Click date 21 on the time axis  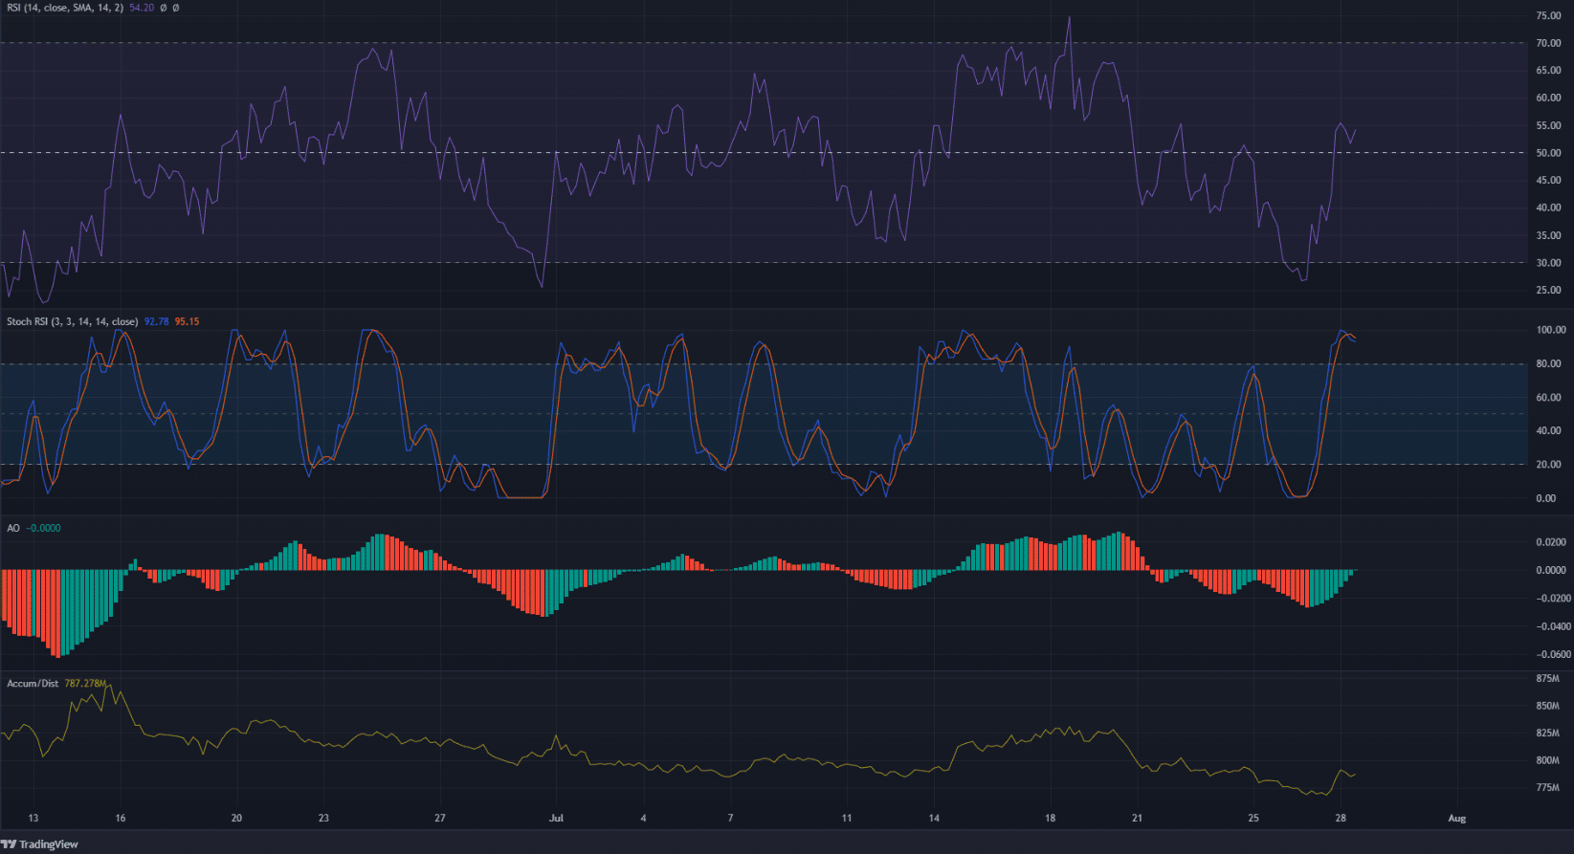1137,819
